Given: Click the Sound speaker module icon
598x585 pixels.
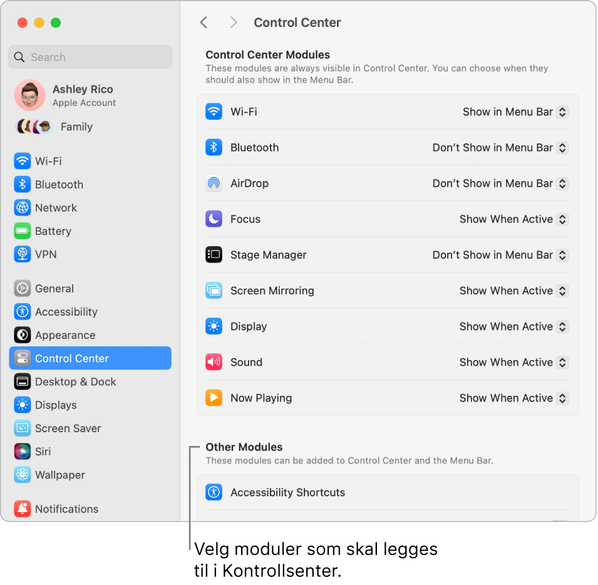Looking at the screenshot, I should click(214, 362).
